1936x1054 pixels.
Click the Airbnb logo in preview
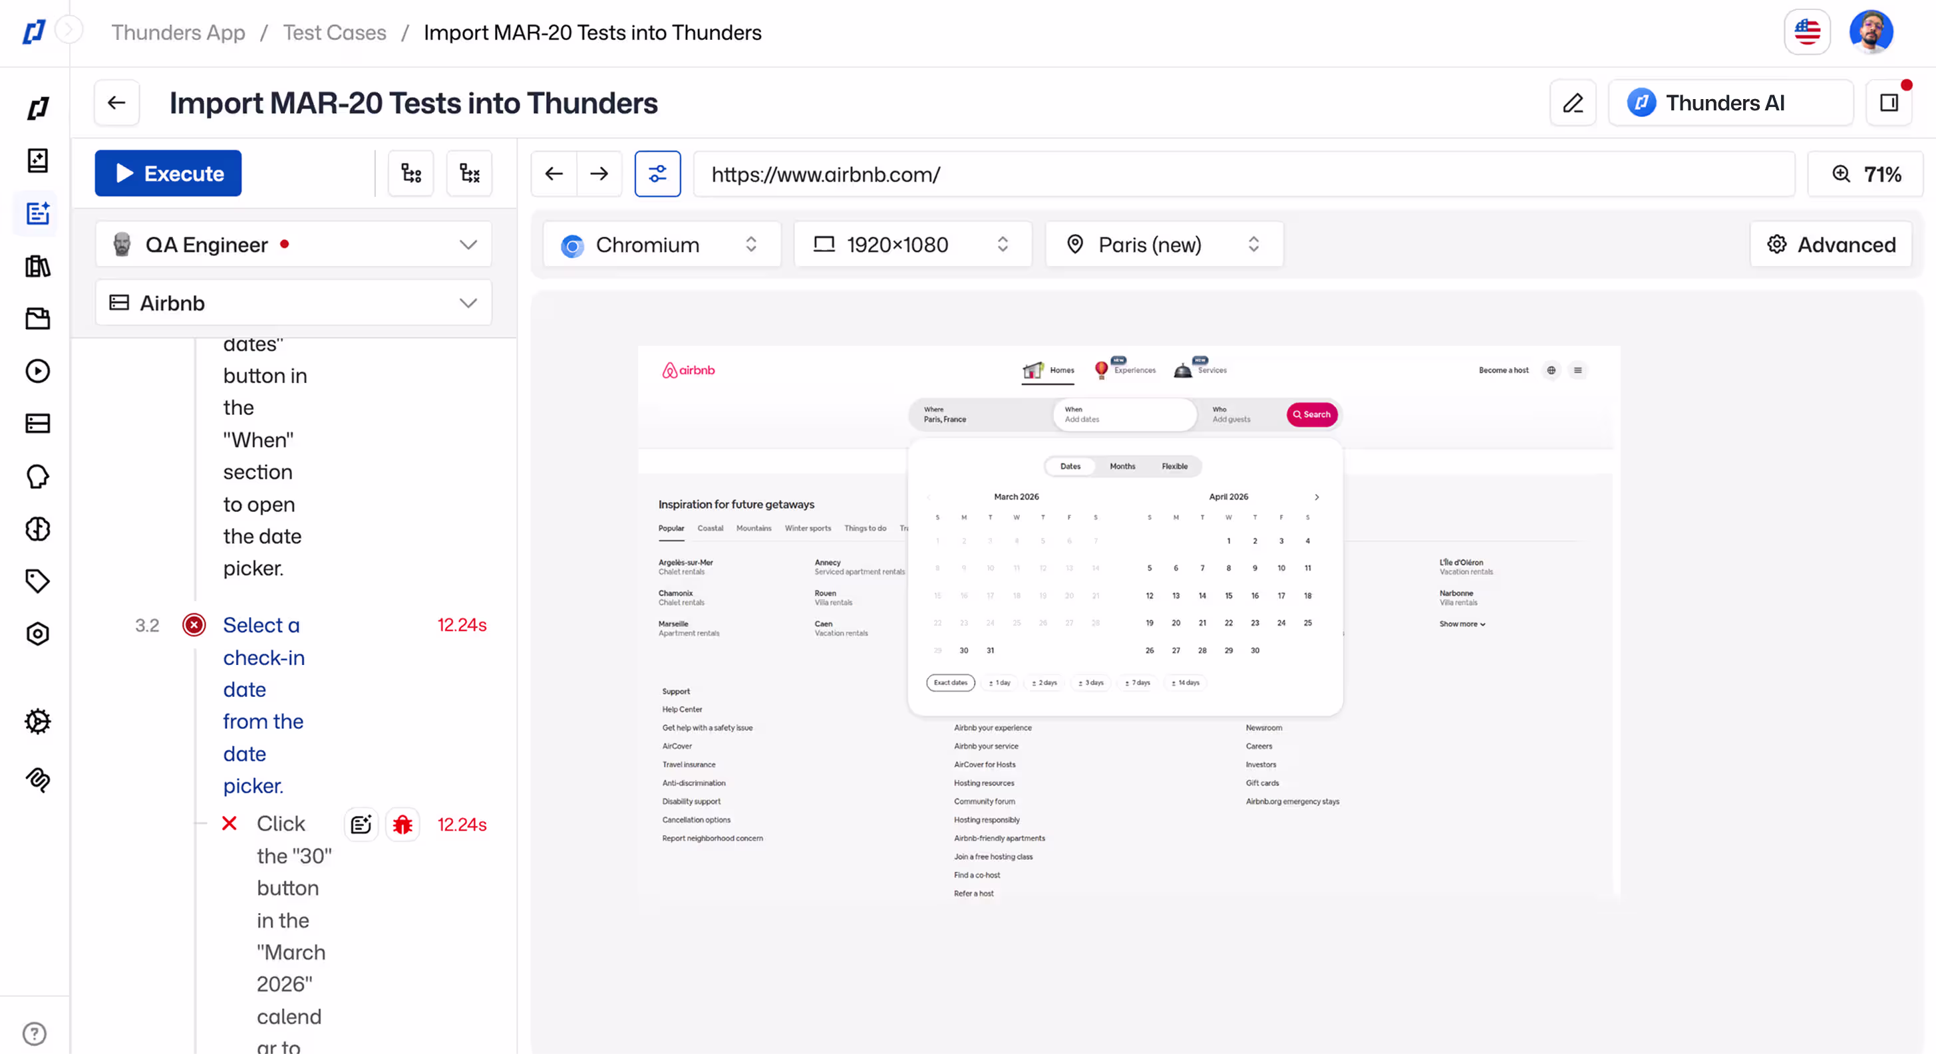coord(689,370)
